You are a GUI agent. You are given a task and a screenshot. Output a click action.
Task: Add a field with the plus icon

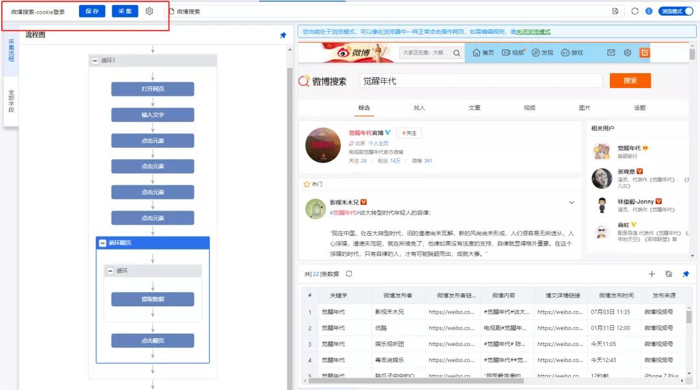(x=651, y=274)
